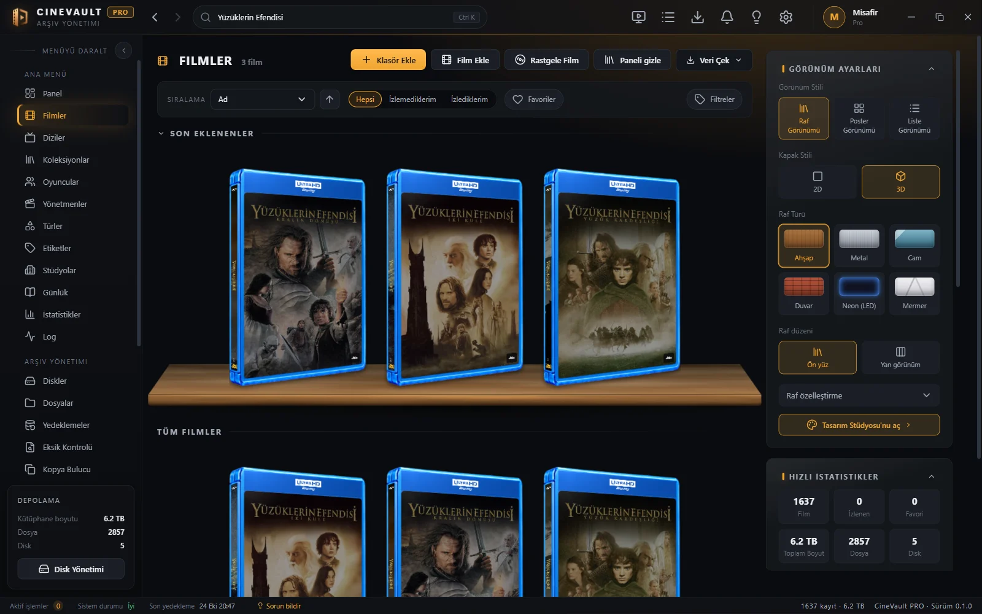Collapse the sidebar menu arrow button

pos(123,51)
